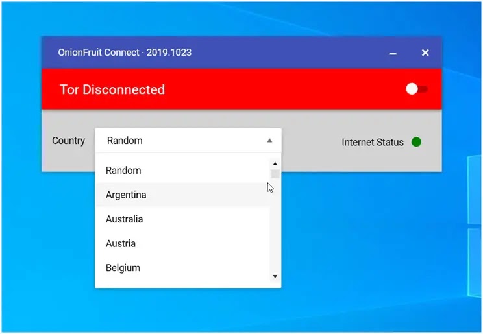Click the Internet Status label
This screenshot has width=483, height=334.
(x=373, y=142)
